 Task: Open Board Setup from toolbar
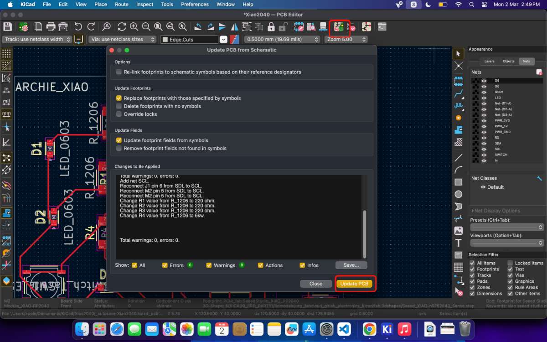23,27
